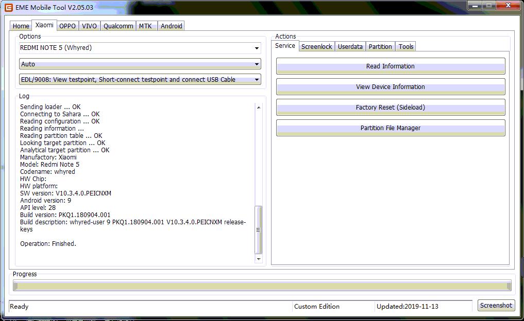Open the Auto mode dropdown
This screenshot has width=524, height=321.
coord(140,64)
